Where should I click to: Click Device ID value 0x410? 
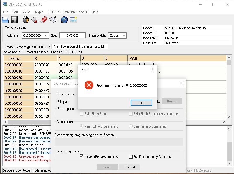click(x=169, y=33)
